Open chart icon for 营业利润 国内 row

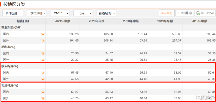coord(43,34)
